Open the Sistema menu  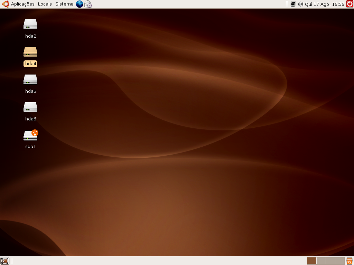point(64,4)
